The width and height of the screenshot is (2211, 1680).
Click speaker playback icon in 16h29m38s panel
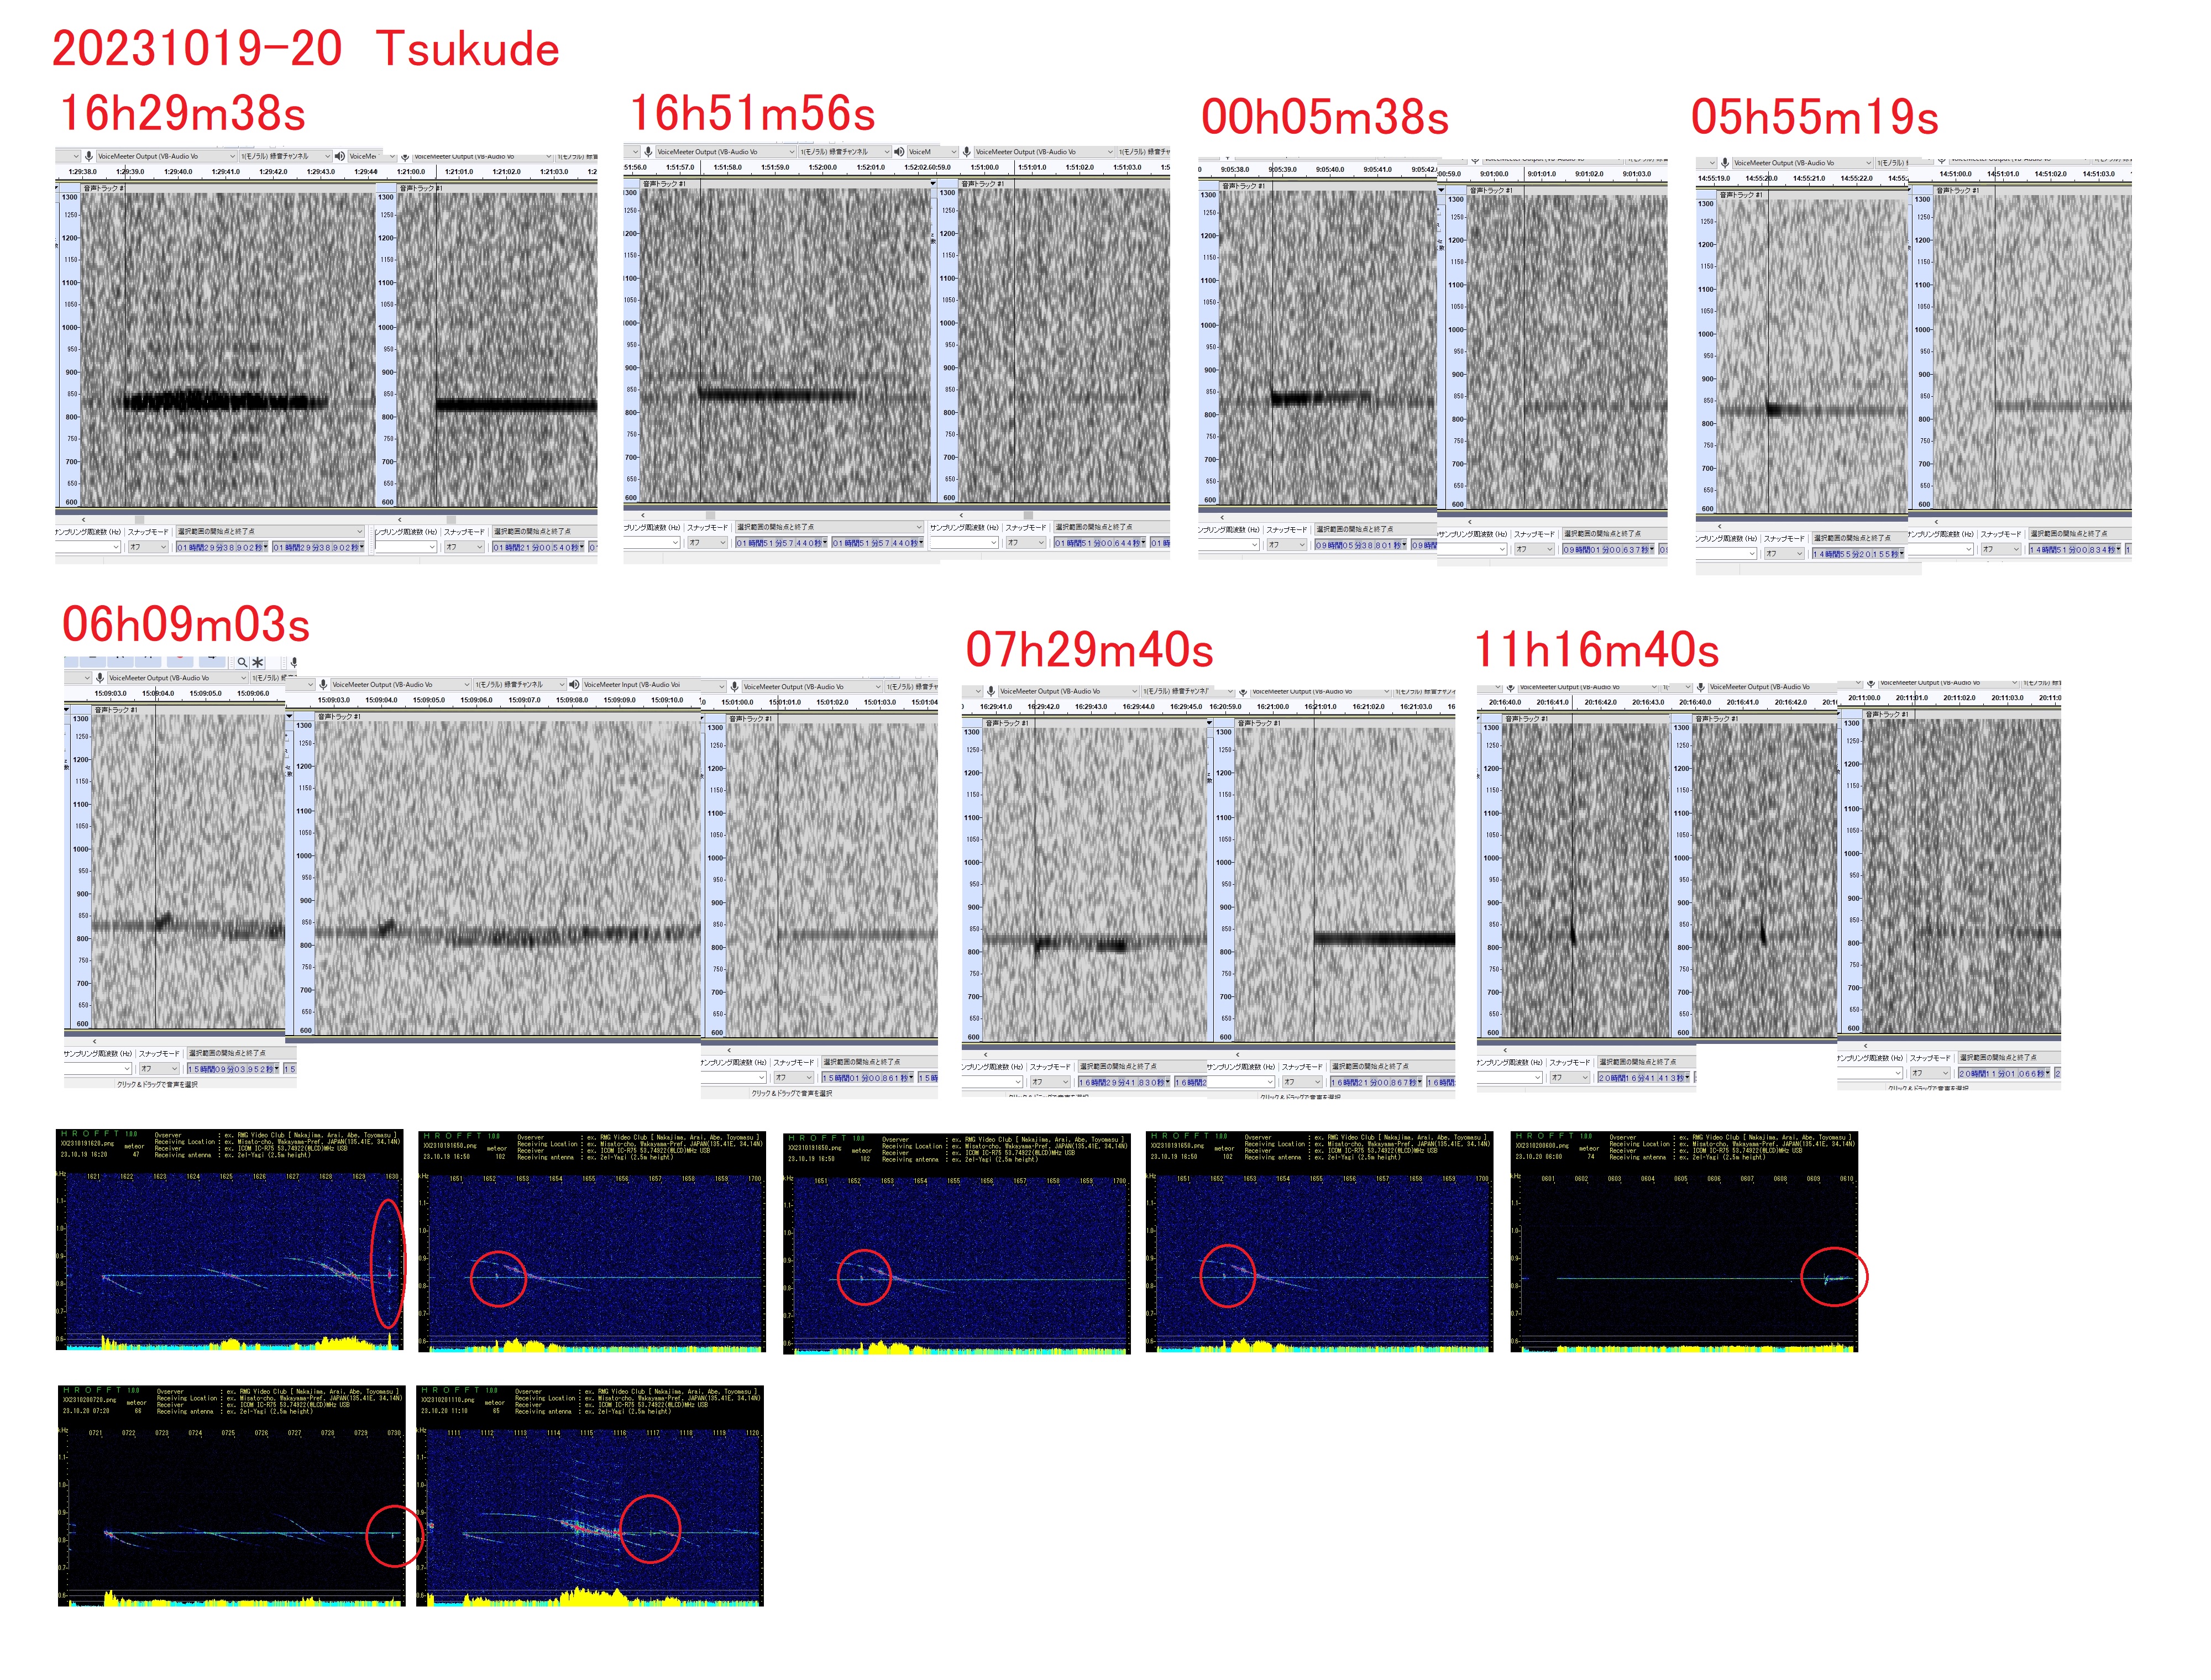(340, 156)
